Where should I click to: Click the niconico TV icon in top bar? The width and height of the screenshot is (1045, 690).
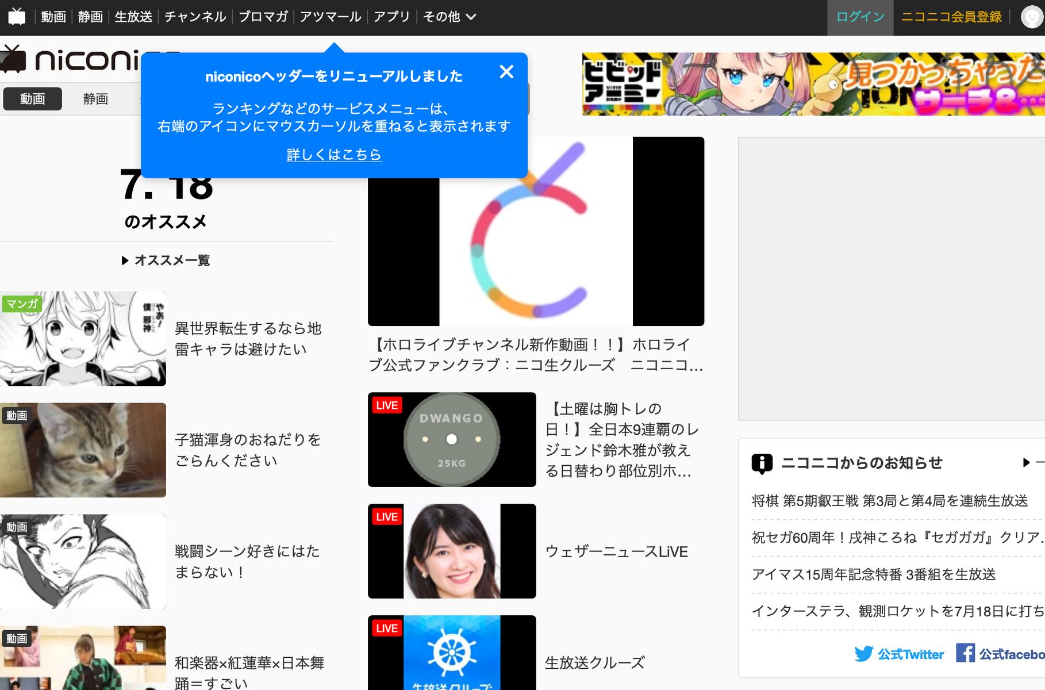click(17, 17)
